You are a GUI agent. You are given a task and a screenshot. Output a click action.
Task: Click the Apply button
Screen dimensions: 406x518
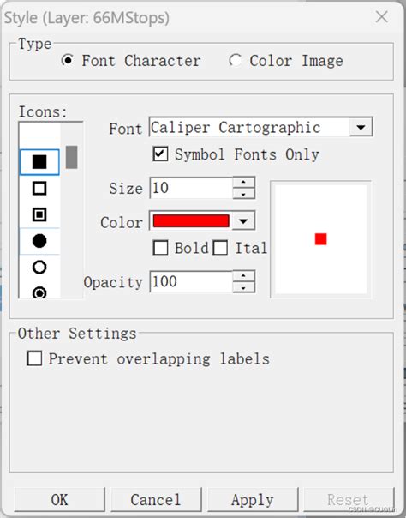253,500
